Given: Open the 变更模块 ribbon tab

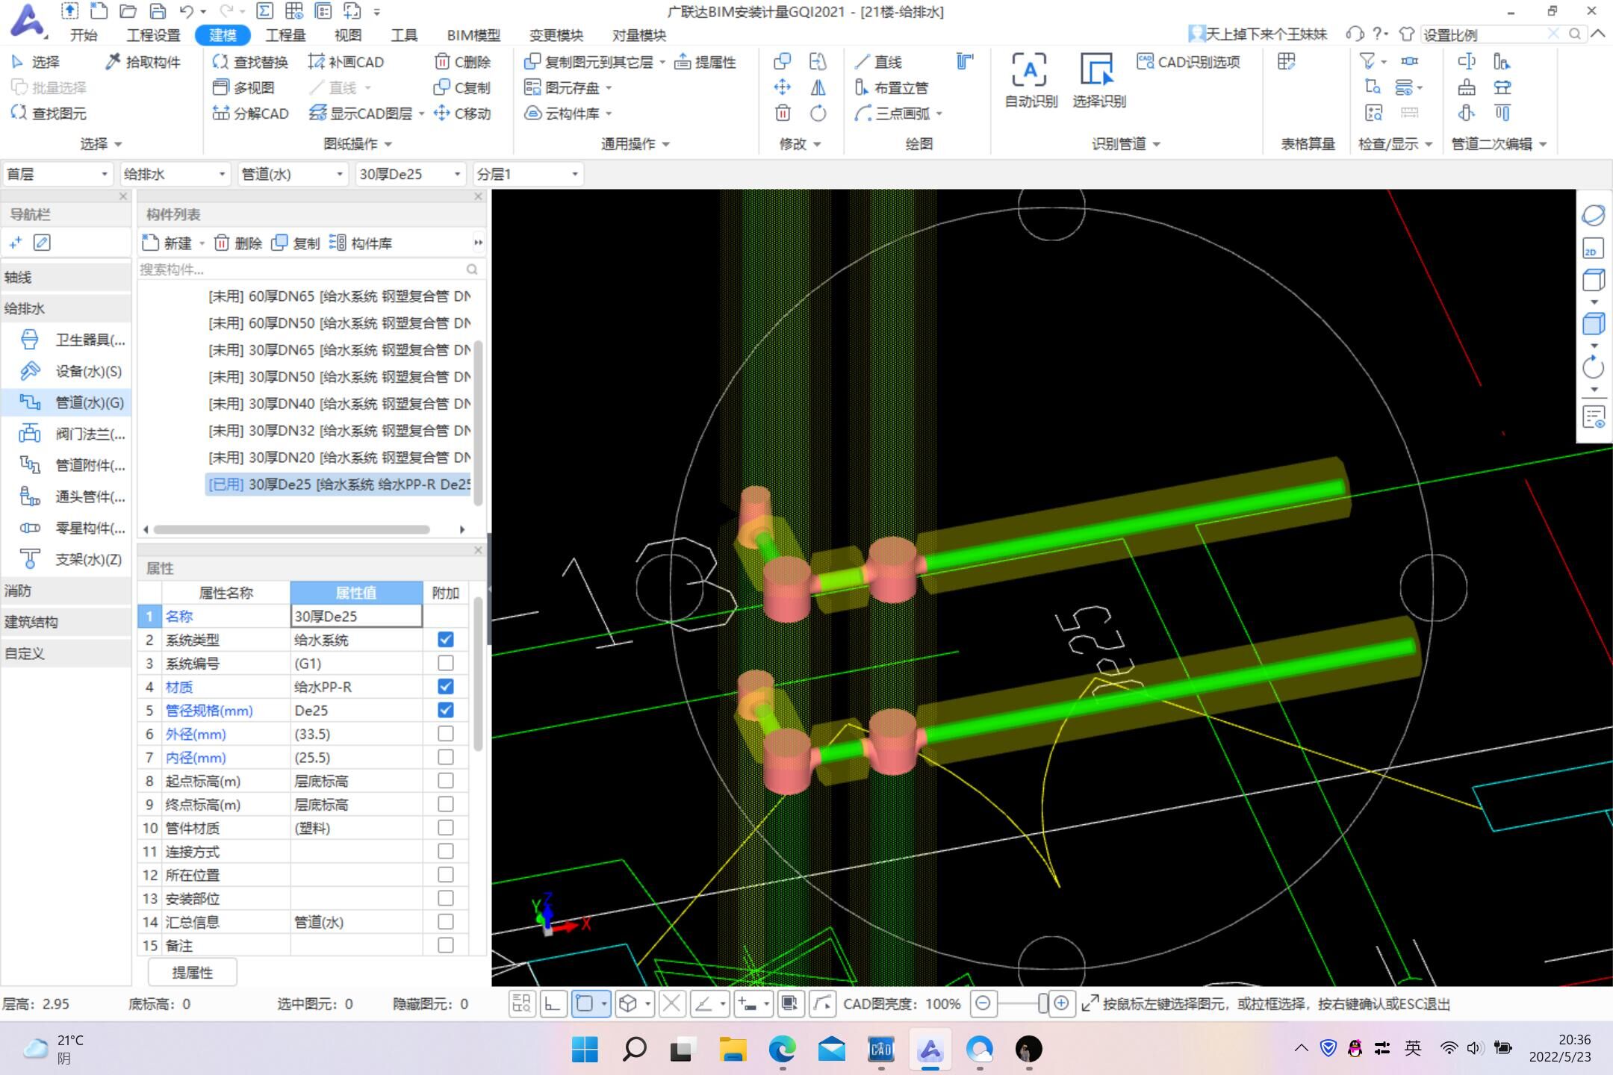Looking at the screenshot, I should point(556,35).
